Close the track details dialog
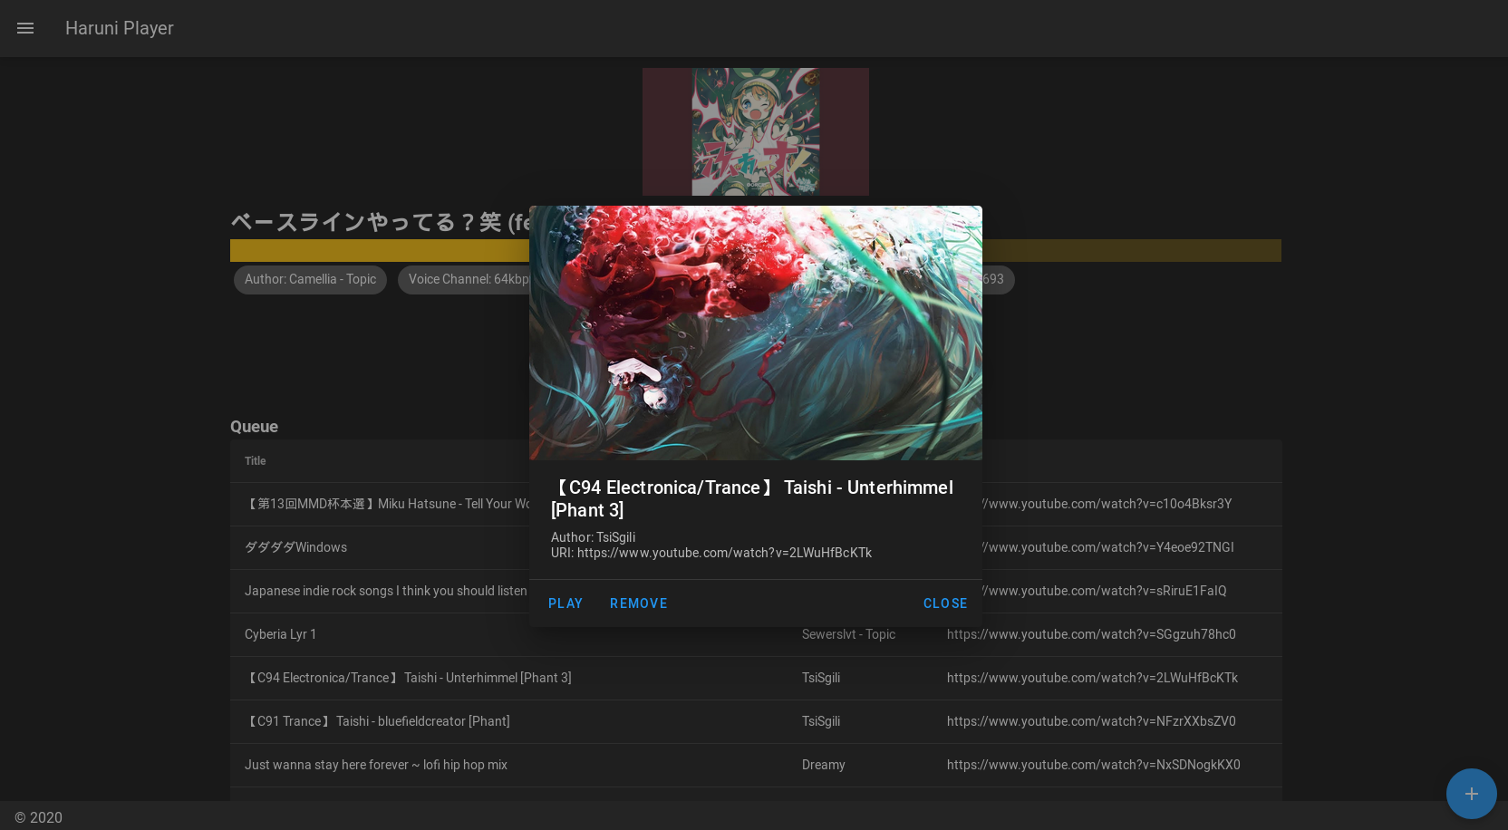Screen dimensions: 1508x830 pos(944,603)
